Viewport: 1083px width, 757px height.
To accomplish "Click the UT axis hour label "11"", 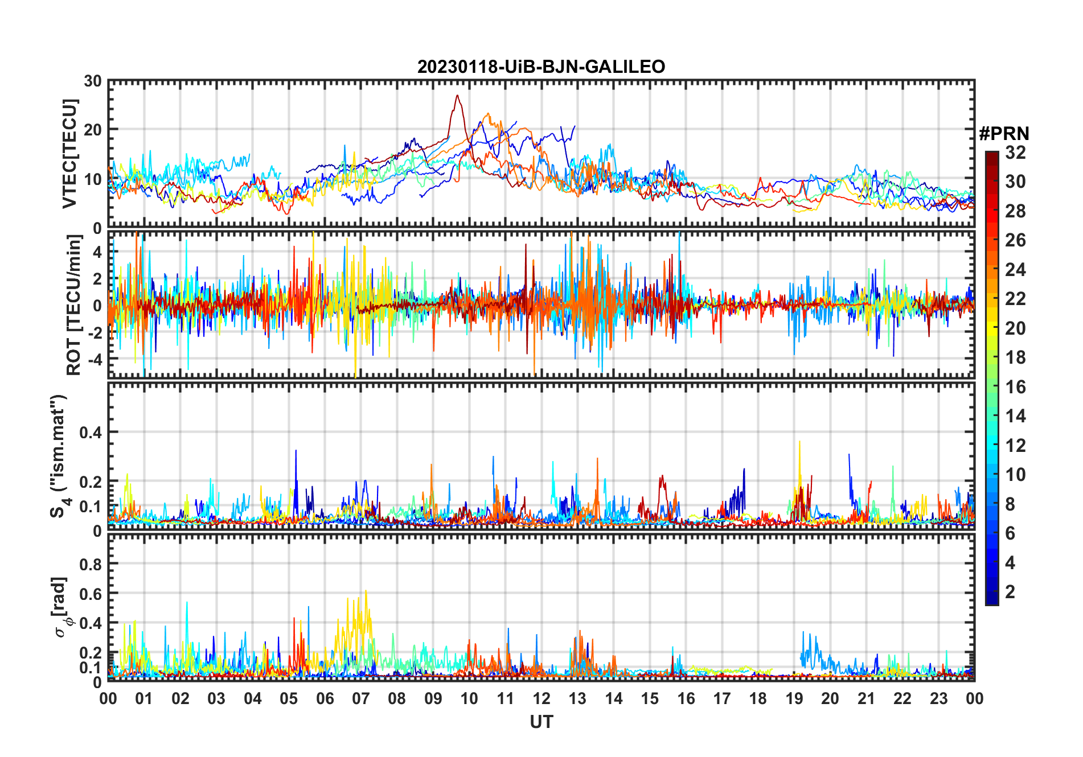I will [506, 698].
